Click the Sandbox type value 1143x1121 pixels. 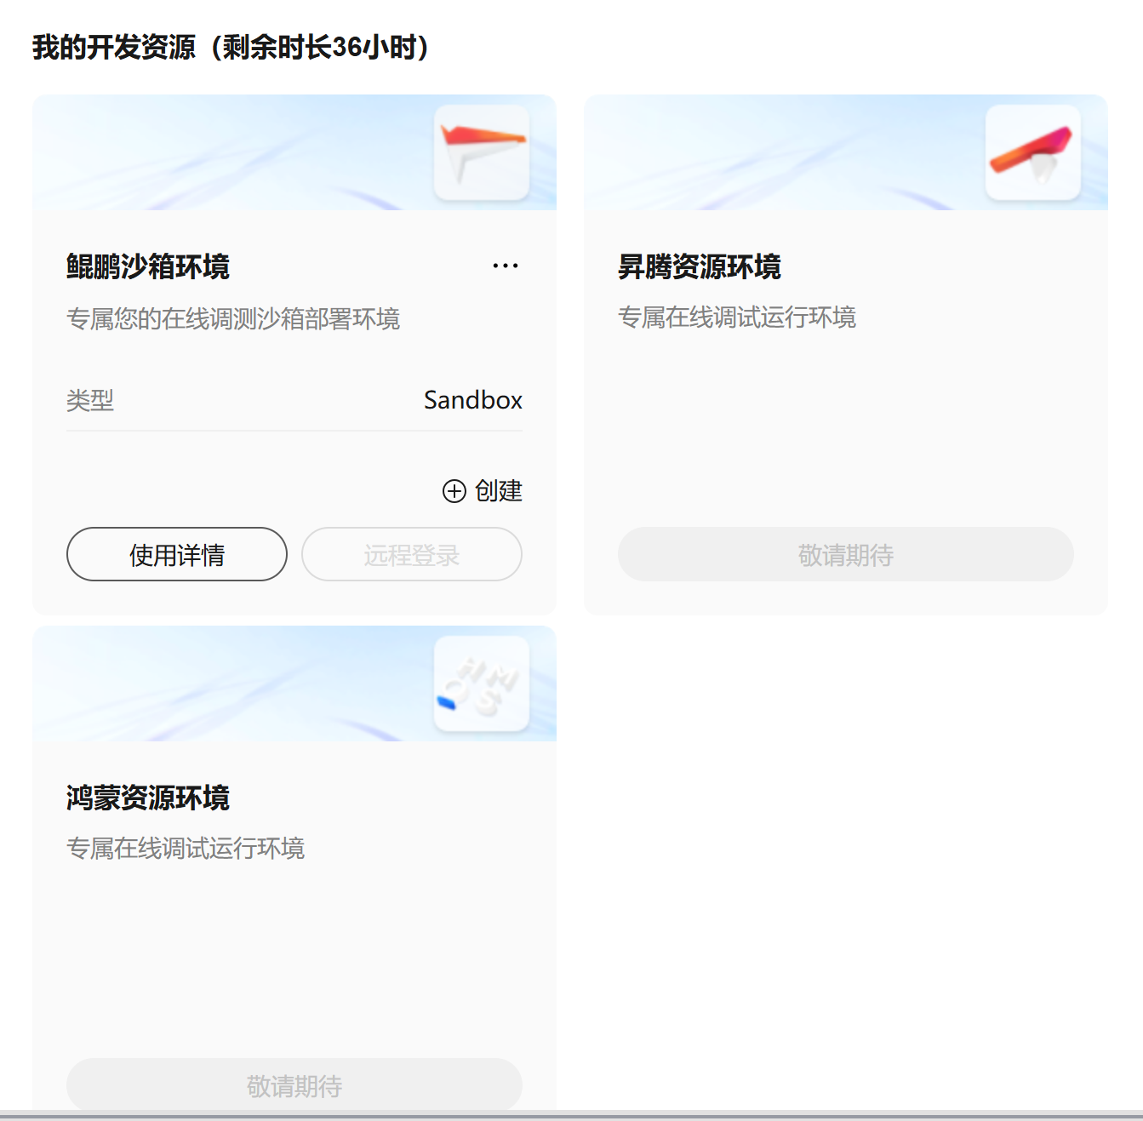[x=473, y=400]
